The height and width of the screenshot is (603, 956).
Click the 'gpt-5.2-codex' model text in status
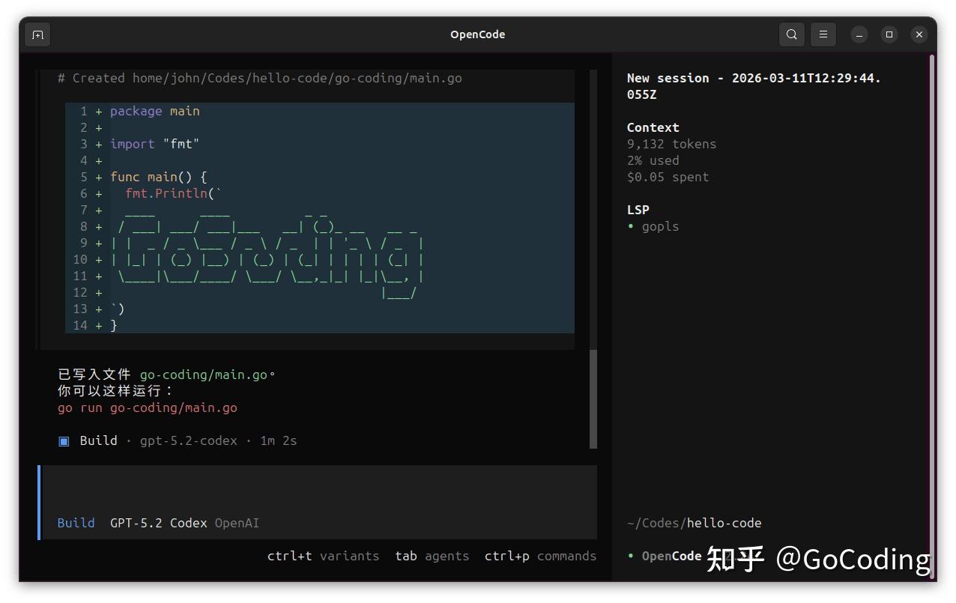tap(189, 440)
